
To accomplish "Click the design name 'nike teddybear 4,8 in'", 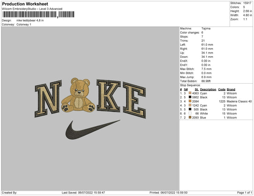I will pos(30,21).
